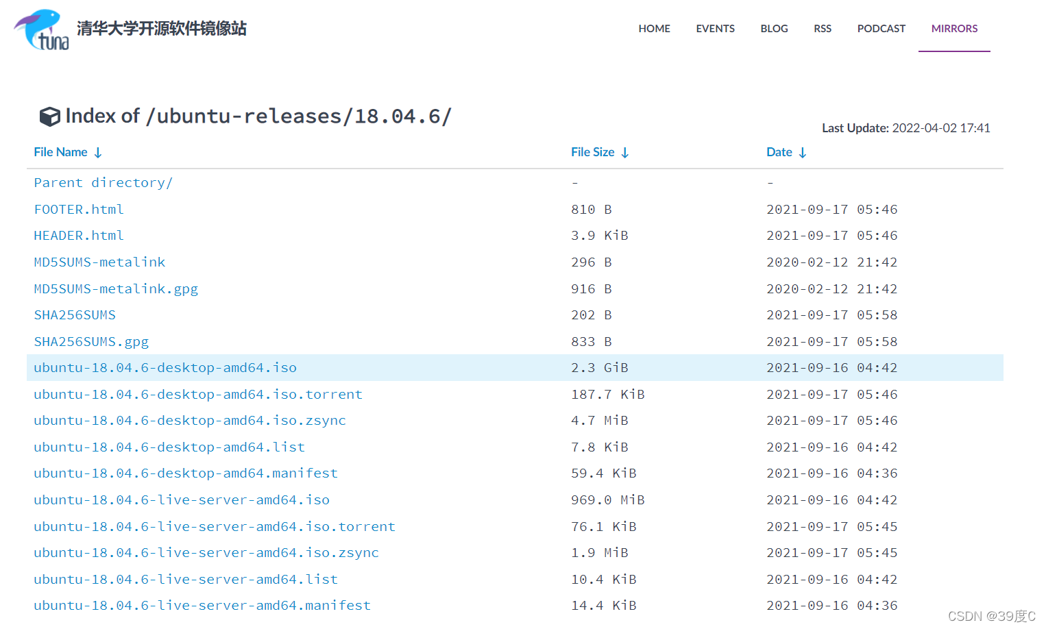Click the TUNA fish logo icon
This screenshot has height=629, width=1046.
point(41,29)
